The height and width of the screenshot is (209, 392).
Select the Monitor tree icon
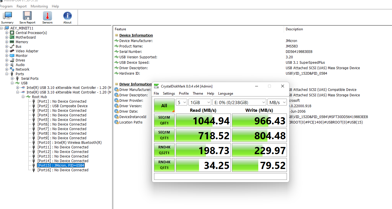tap(12, 55)
